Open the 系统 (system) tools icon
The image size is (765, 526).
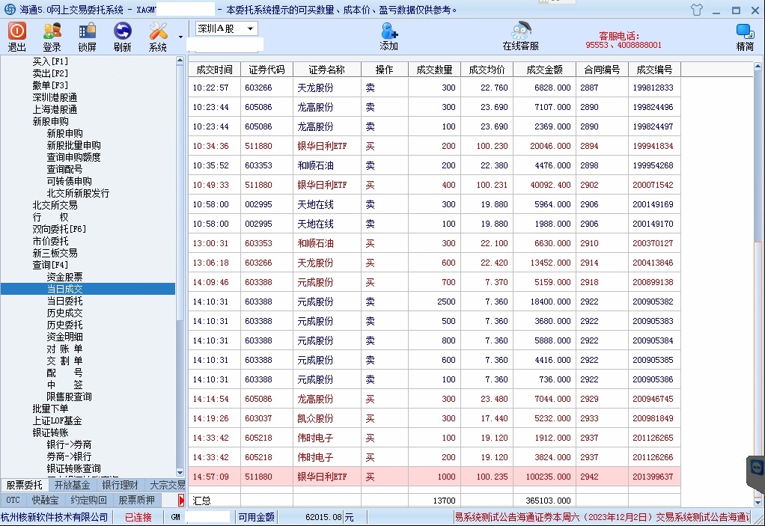[158, 36]
